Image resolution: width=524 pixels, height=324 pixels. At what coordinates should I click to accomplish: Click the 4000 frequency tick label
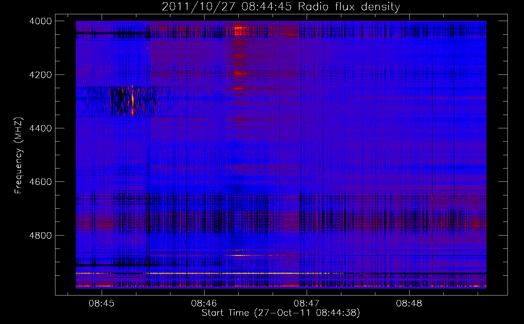[40, 21]
